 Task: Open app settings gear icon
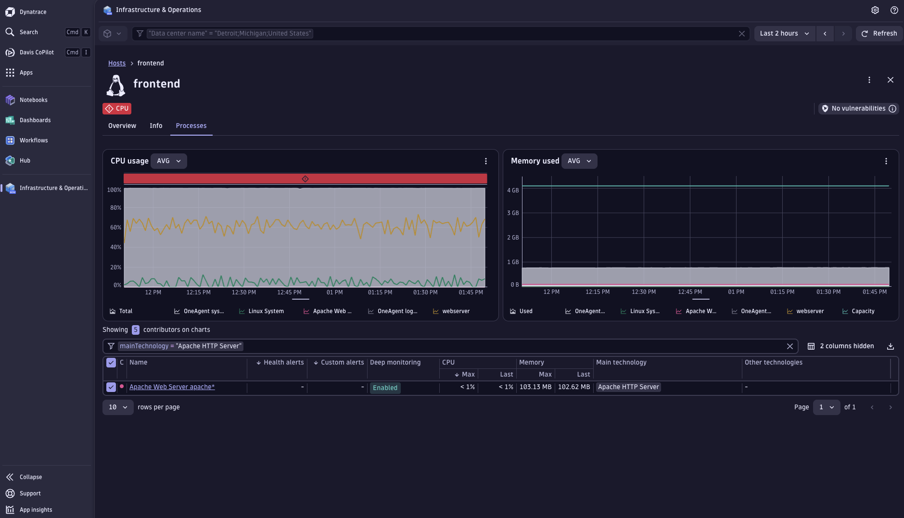(x=875, y=10)
